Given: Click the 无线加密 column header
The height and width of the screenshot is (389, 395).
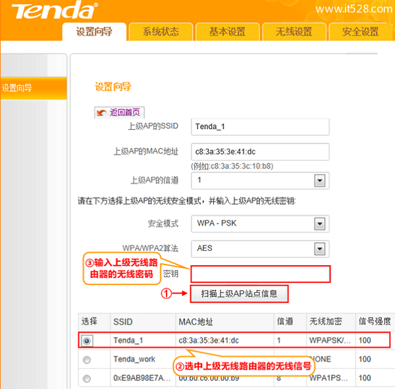Looking at the screenshot, I should tap(330, 322).
